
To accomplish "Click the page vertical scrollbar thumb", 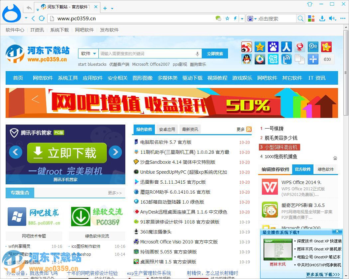I will tap(345, 73).
